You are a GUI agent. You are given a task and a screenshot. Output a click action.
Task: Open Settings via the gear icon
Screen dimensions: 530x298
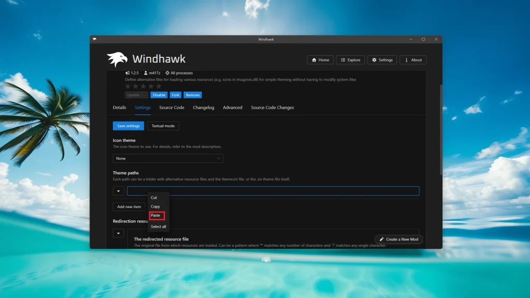click(374, 59)
